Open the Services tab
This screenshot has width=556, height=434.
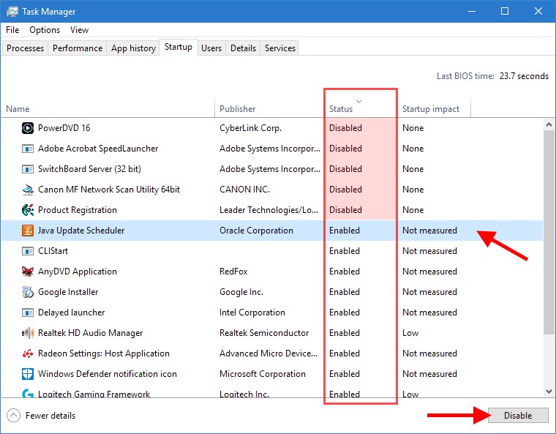click(280, 48)
